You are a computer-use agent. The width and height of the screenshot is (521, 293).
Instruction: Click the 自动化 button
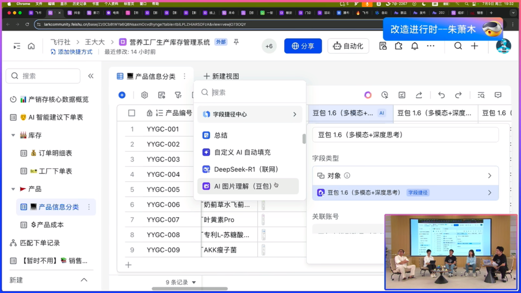348,46
